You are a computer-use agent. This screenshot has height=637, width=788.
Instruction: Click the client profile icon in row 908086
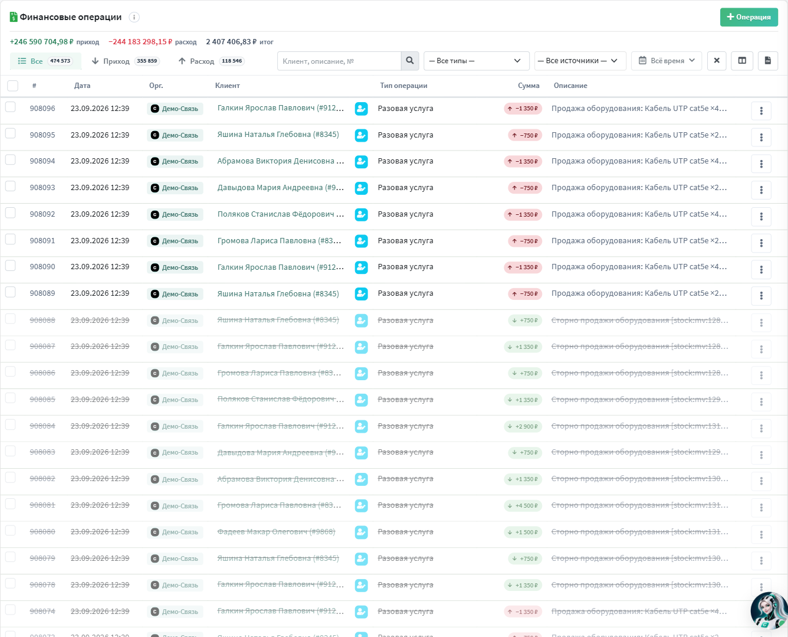(362, 373)
